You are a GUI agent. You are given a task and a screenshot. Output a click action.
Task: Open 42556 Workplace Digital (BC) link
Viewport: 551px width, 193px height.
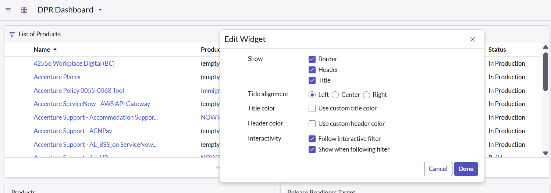pos(74,63)
